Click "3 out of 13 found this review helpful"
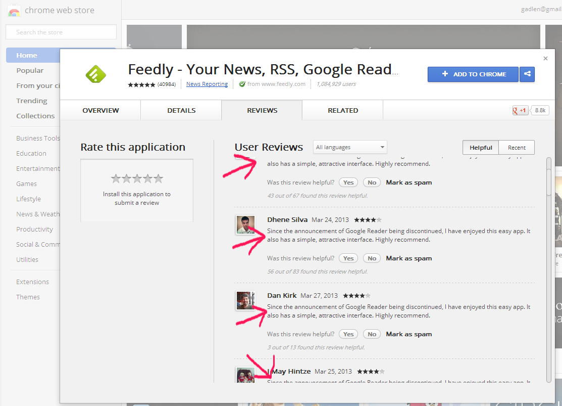This screenshot has width=562, height=406. tap(316, 347)
